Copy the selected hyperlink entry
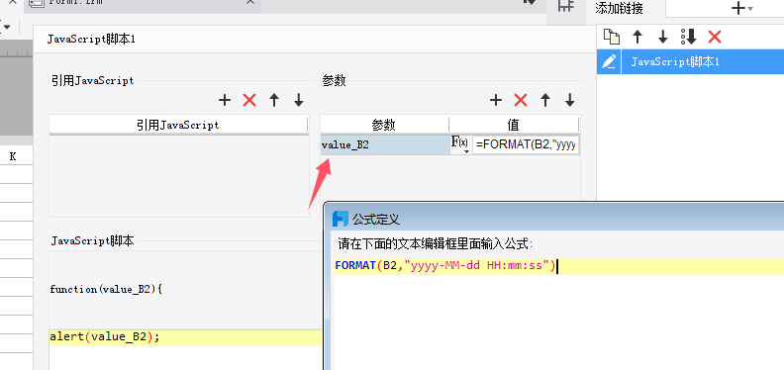784x370 pixels. pos(612,37)
